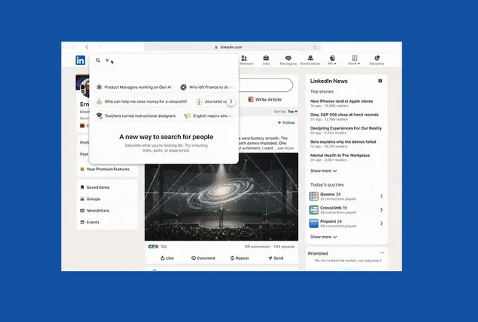Click Write Article button
Image resolution: width=478 pixels, height=322 pixels.
point(265,99)
